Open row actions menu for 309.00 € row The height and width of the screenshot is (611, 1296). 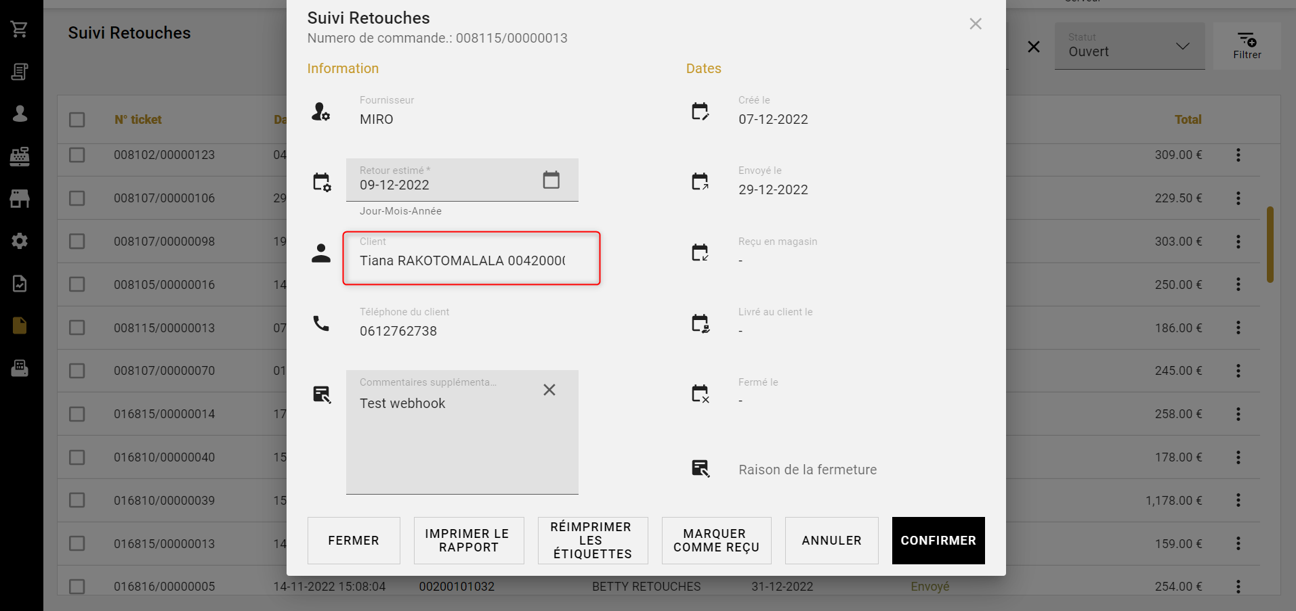pyautogui.click(x=1238, y=155)
